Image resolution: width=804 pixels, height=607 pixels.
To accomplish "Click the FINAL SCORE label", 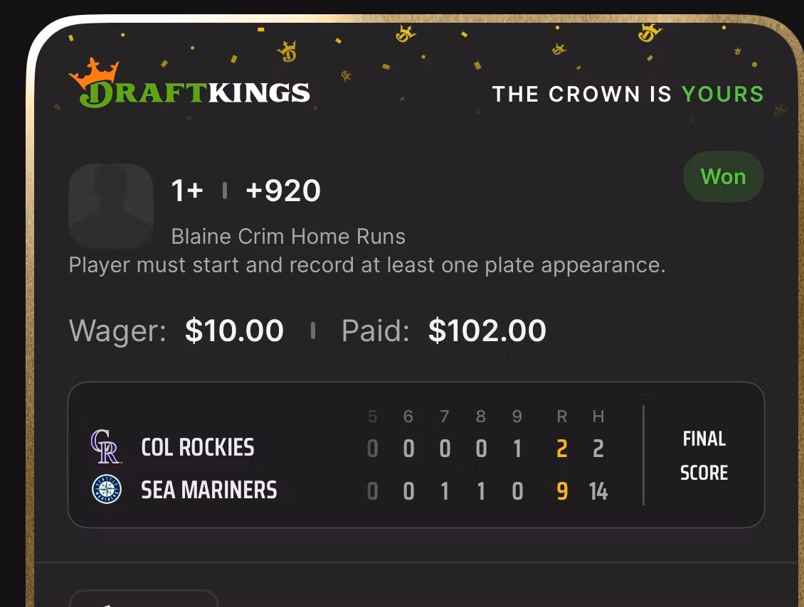I will [x=704, y=456].
